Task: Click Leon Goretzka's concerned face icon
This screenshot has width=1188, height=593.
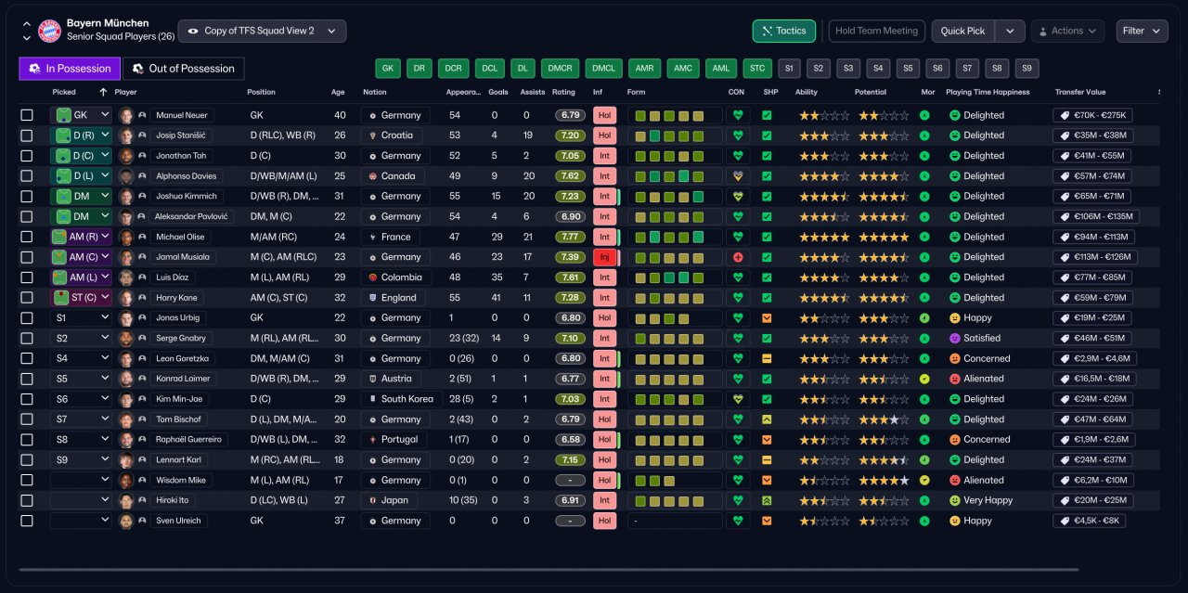Action: [x=953, y=358]
